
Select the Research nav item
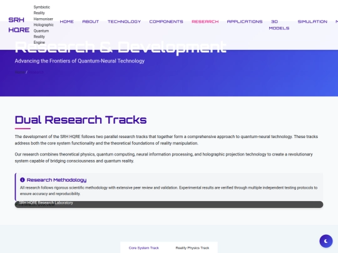tap(205, 21)
